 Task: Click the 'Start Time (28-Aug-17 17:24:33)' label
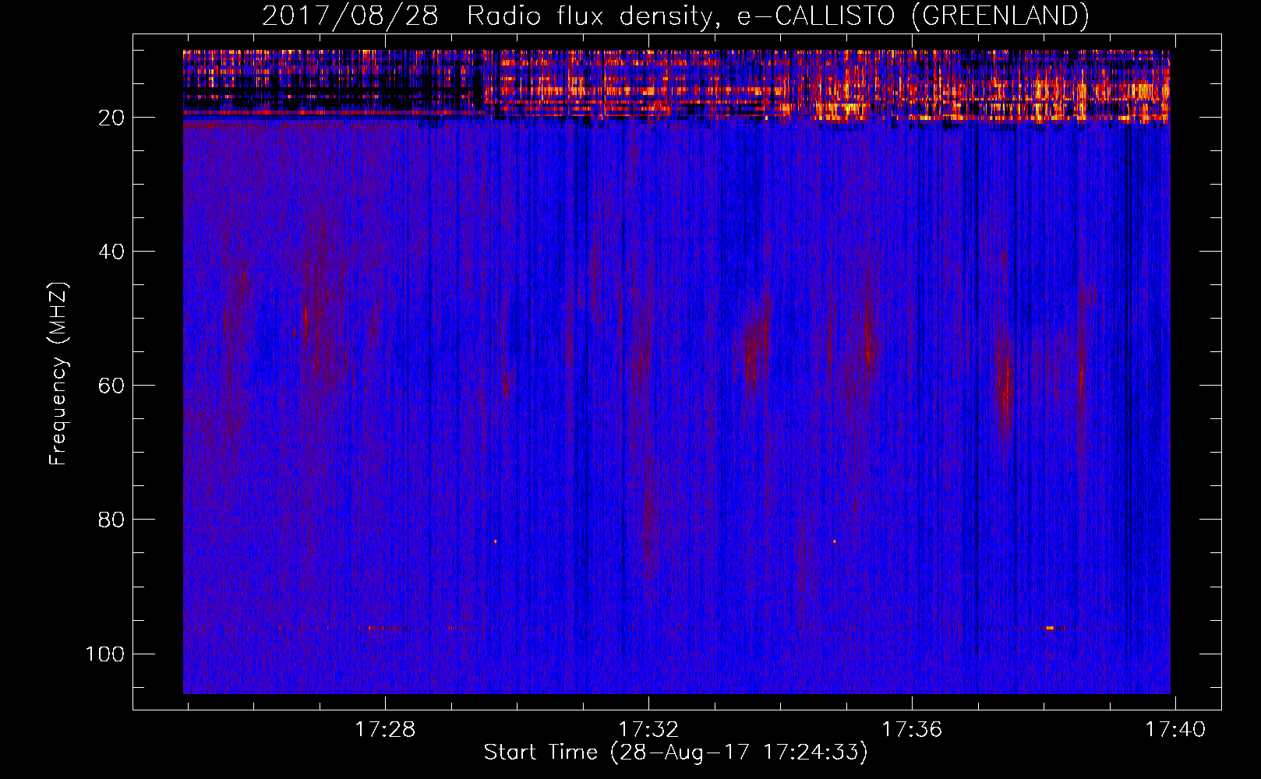(676, 753)
